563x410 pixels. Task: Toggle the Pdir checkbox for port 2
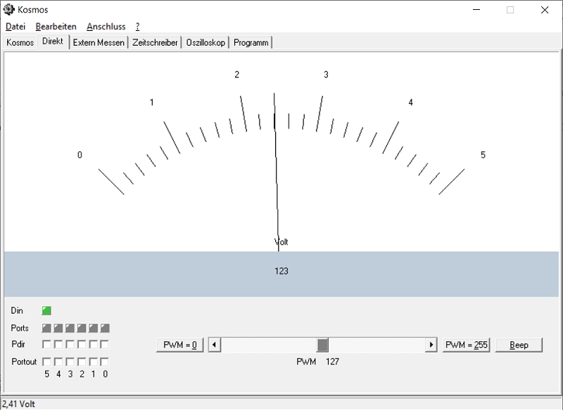pos(82,345)
